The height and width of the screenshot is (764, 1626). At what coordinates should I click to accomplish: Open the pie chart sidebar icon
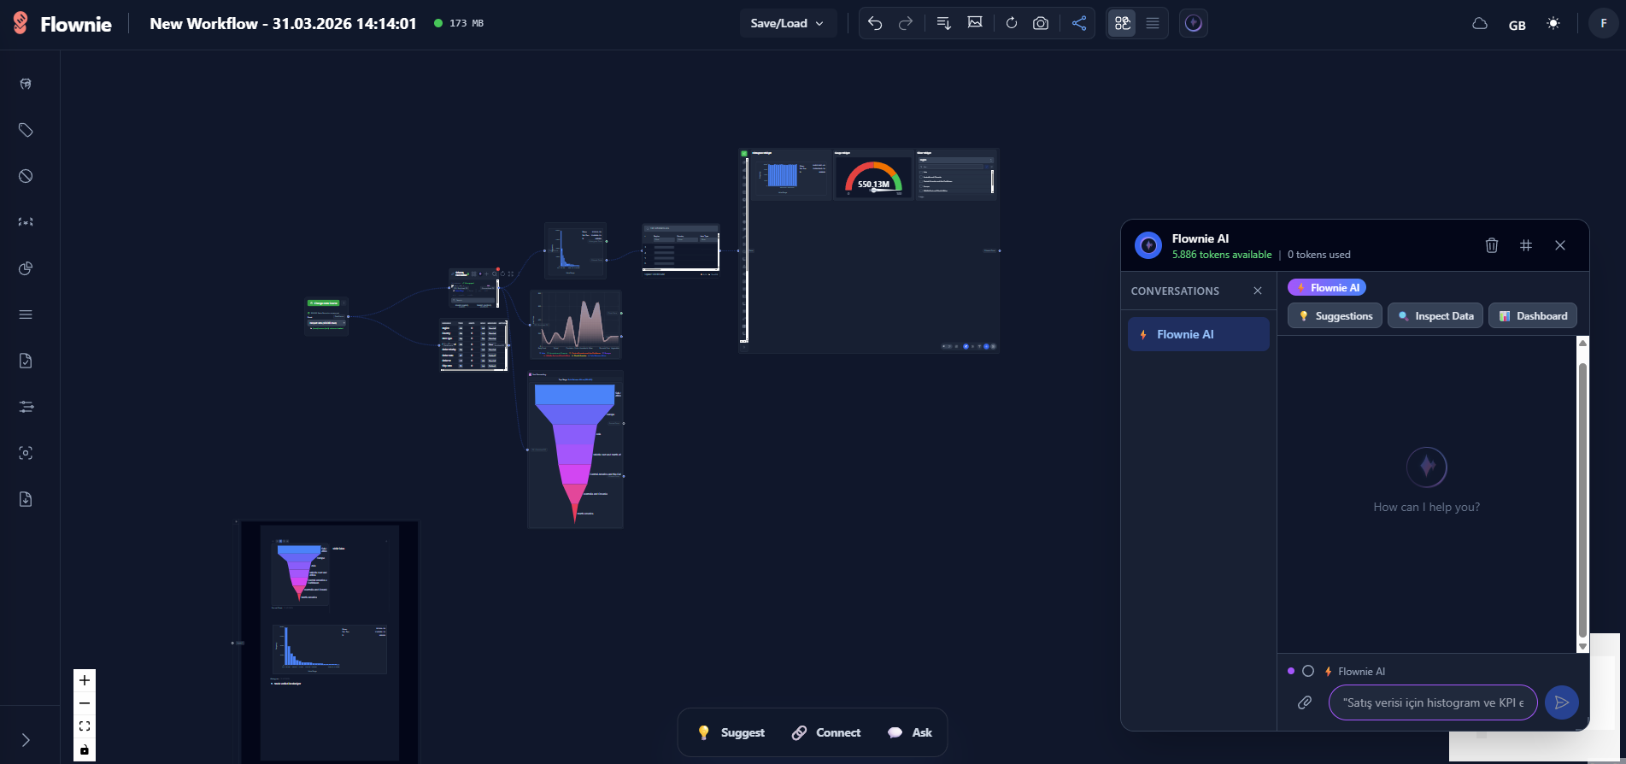click(x=26, y=268)
